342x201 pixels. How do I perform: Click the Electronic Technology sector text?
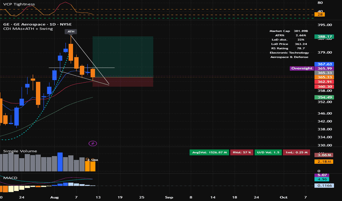[x=289, y=53]
